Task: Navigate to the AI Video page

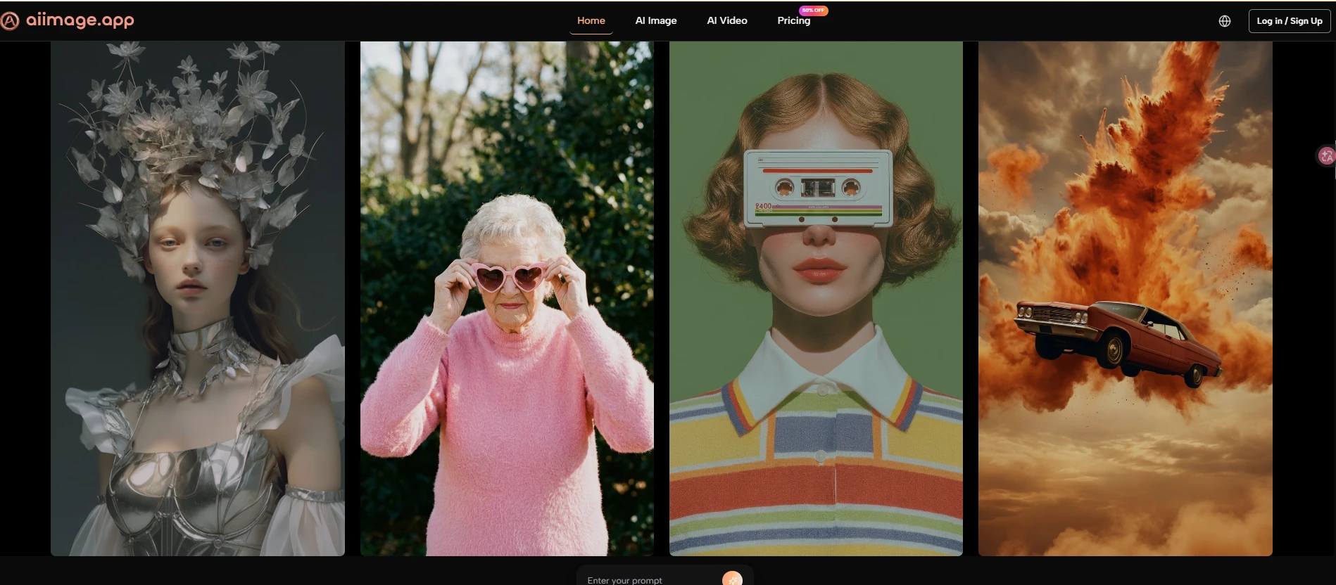Action: click(726, 21)
